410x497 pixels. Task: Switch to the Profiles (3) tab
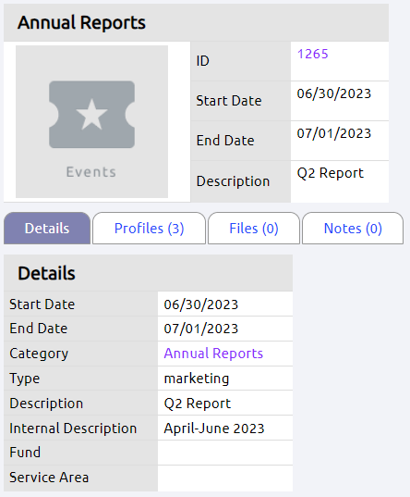(x=149, y=229)
